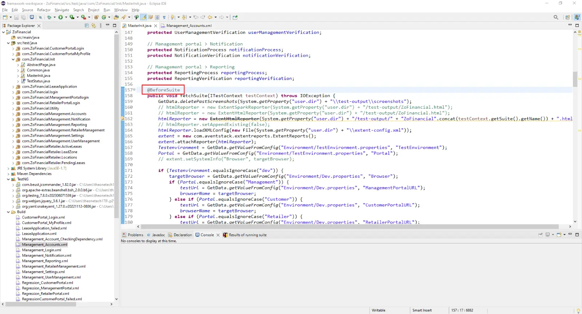
Task: Open the Search magnifier in top right
Action: (x=556, y=17)
